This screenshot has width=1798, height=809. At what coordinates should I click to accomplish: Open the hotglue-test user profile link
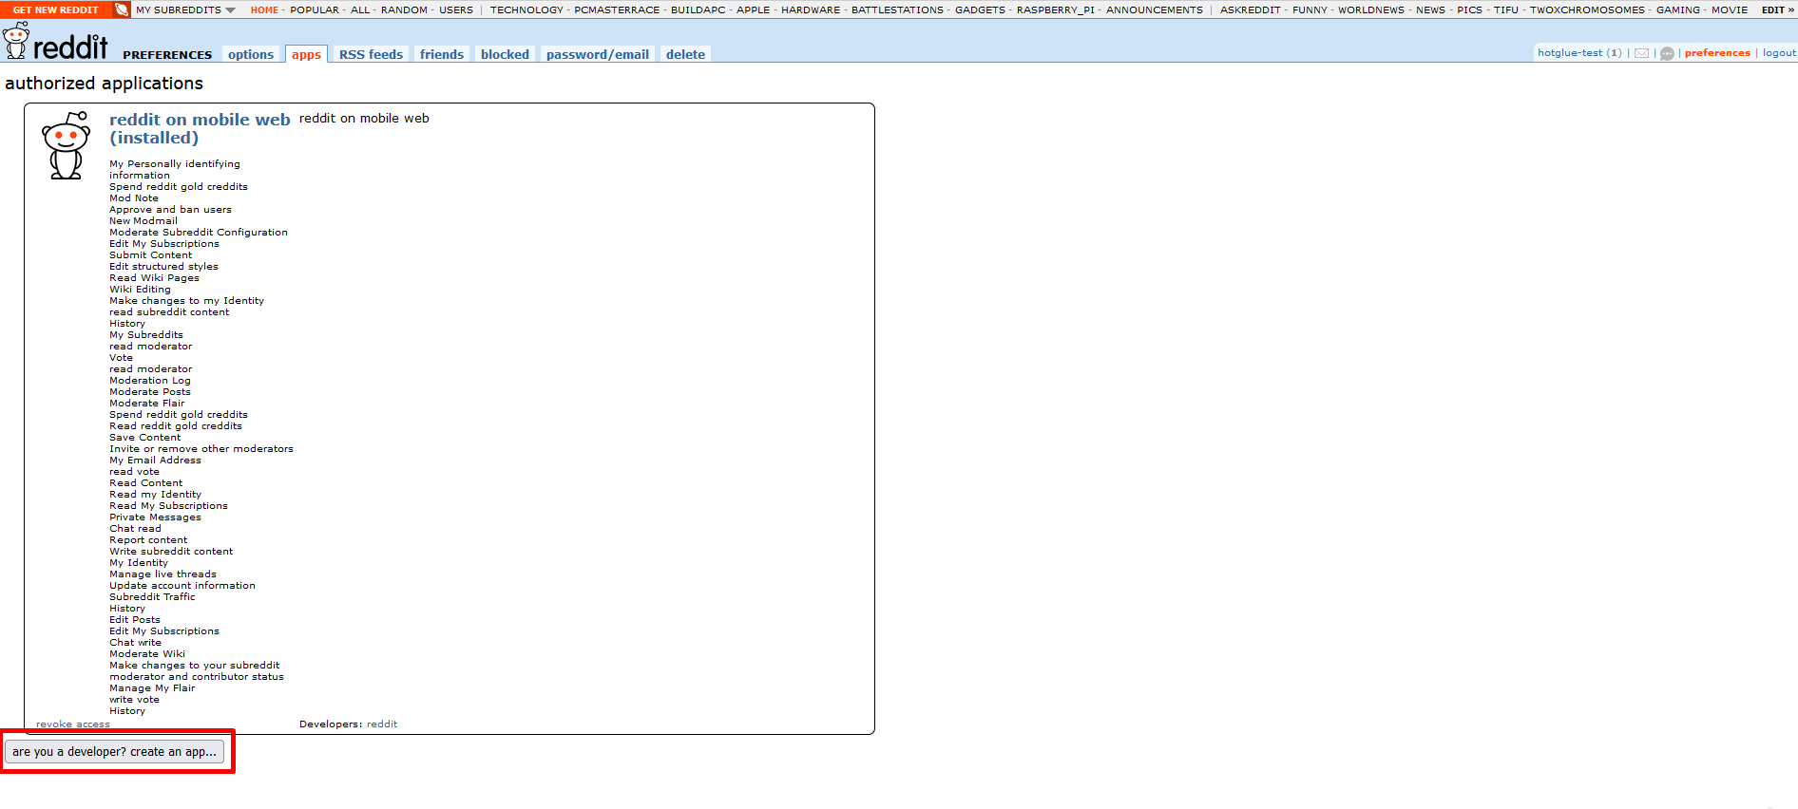point(1570,53)
